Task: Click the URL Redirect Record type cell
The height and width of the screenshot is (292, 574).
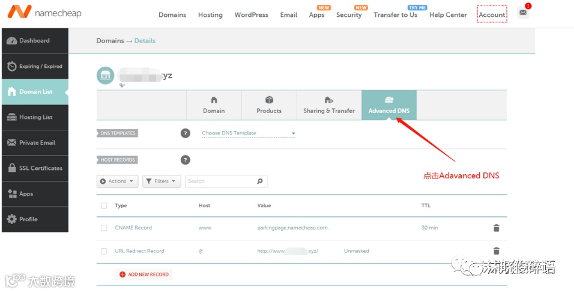Action: click(139, 251)
